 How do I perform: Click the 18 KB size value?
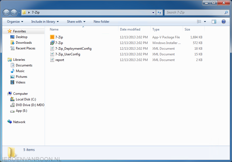[198, 49]
